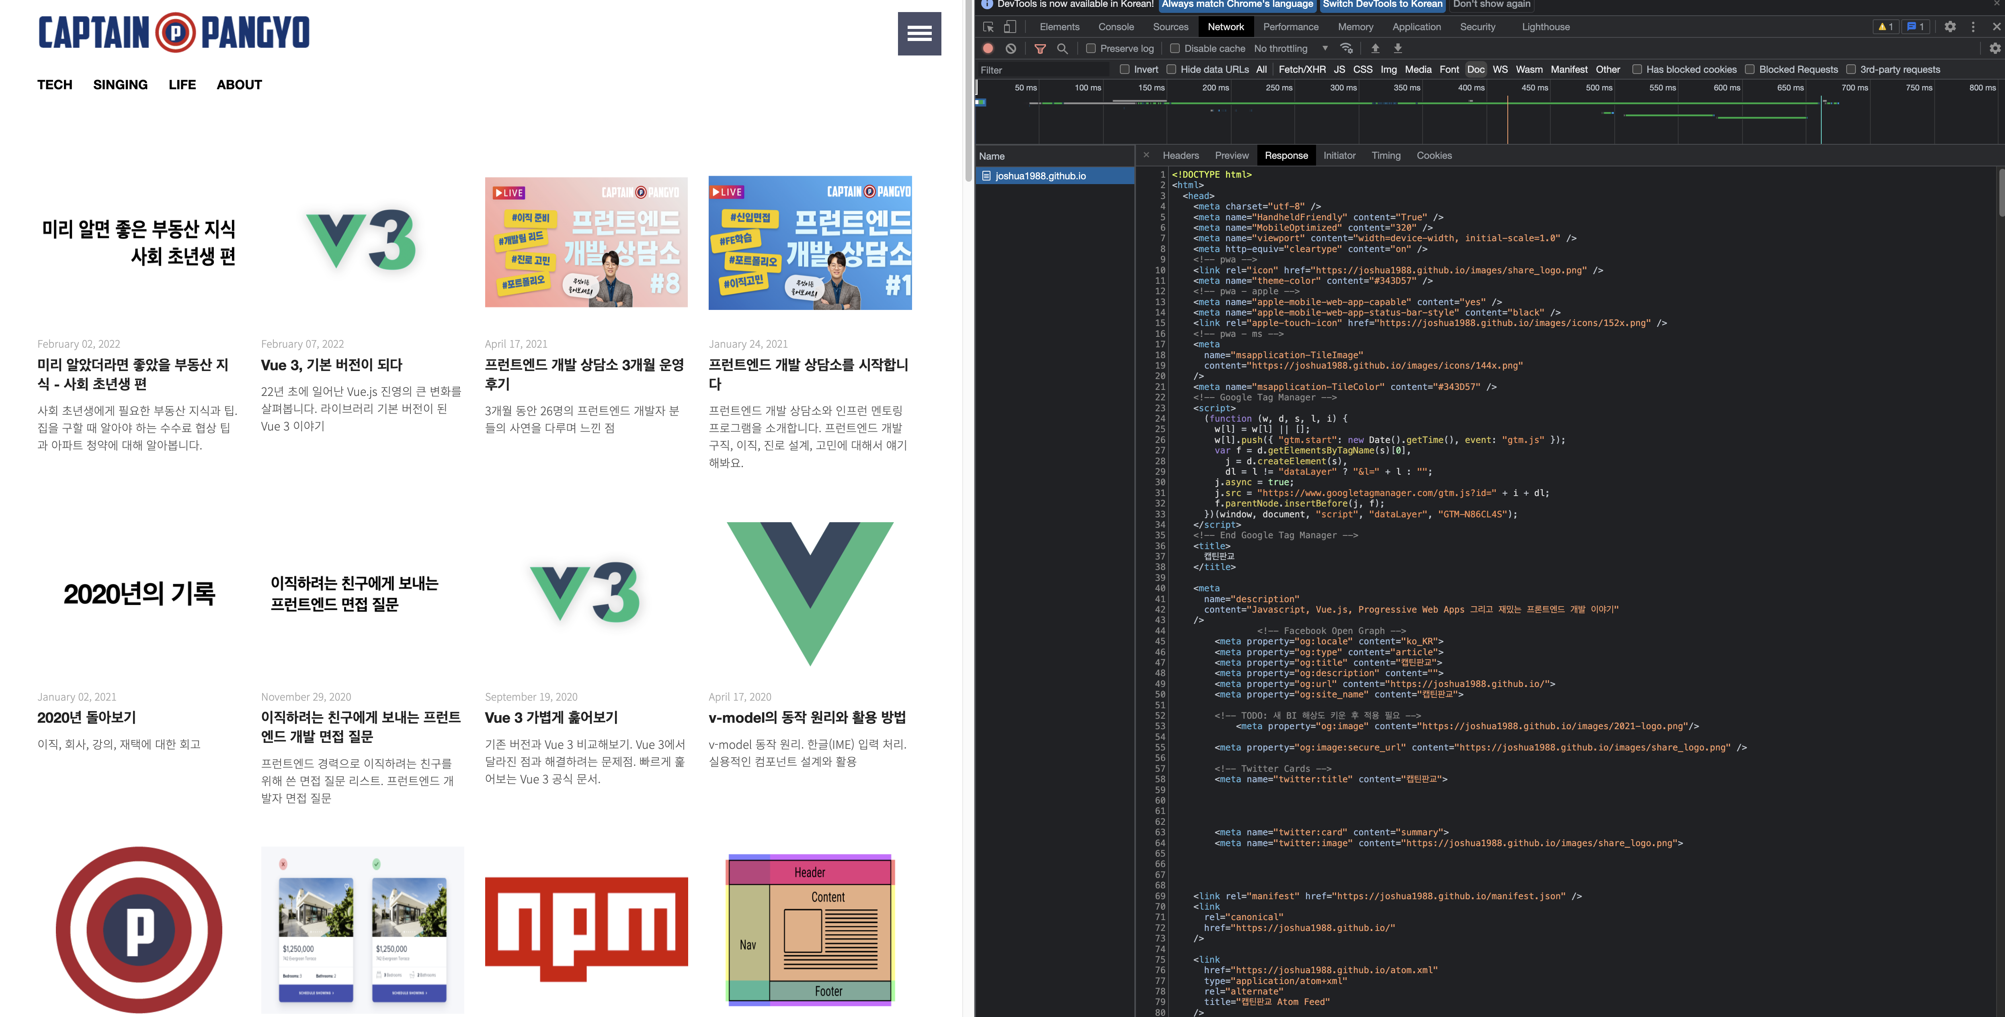
Task: Export HAR with the download arrow
Action: [x=1398, y=48]
